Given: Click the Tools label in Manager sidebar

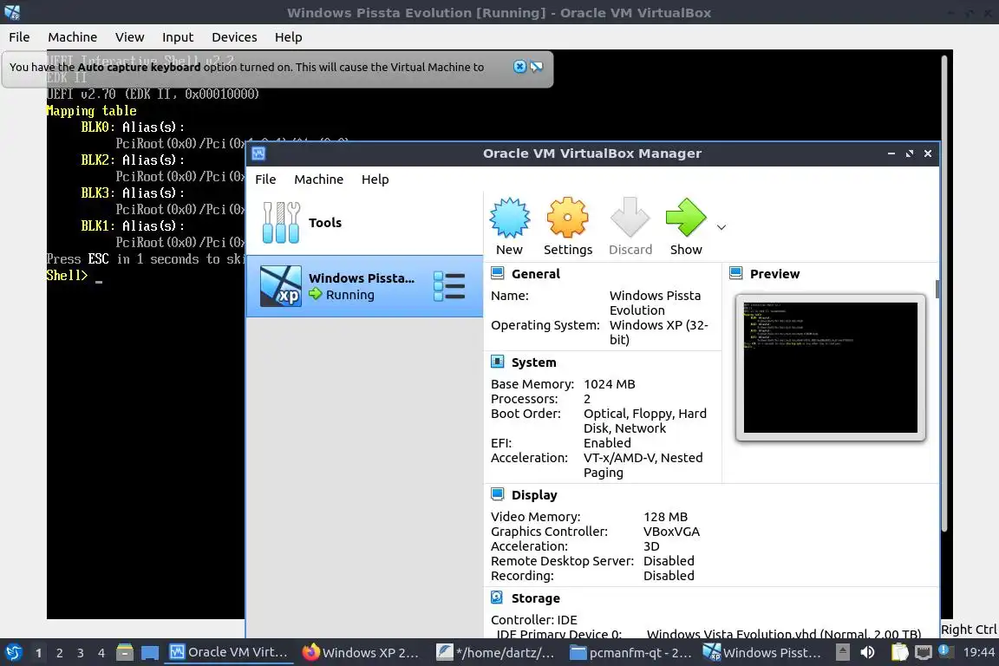Looking at the screenshot, I should tap(325, 223).
